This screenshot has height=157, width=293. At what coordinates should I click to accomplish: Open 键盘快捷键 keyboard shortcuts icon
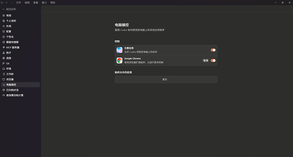[x=3, y=42]
